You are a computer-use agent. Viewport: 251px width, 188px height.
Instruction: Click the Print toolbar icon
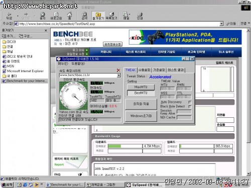coord(140,16)
